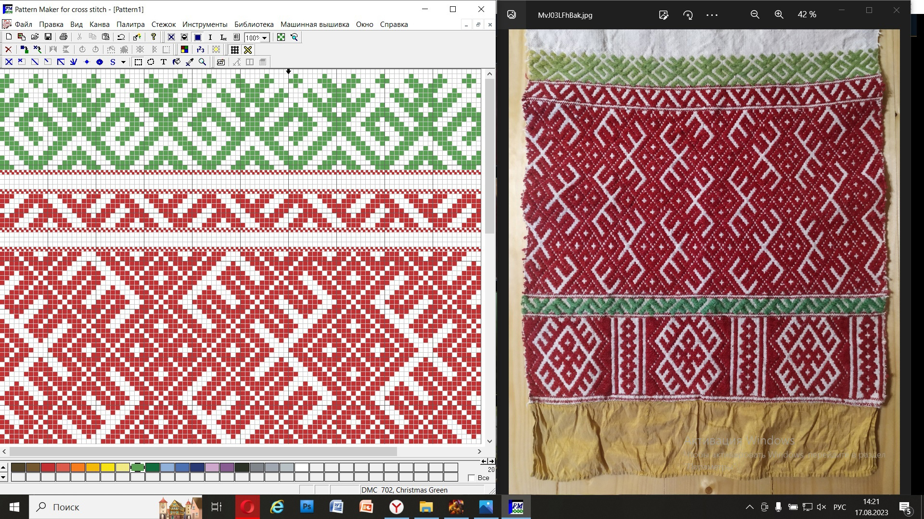Screen dimensions: 924x519
Task: Select the full cross stitch tool
Action: 9,62
